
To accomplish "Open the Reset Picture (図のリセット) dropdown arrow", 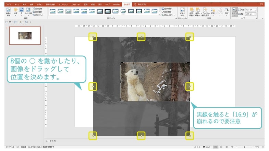I will click(45, 15).
